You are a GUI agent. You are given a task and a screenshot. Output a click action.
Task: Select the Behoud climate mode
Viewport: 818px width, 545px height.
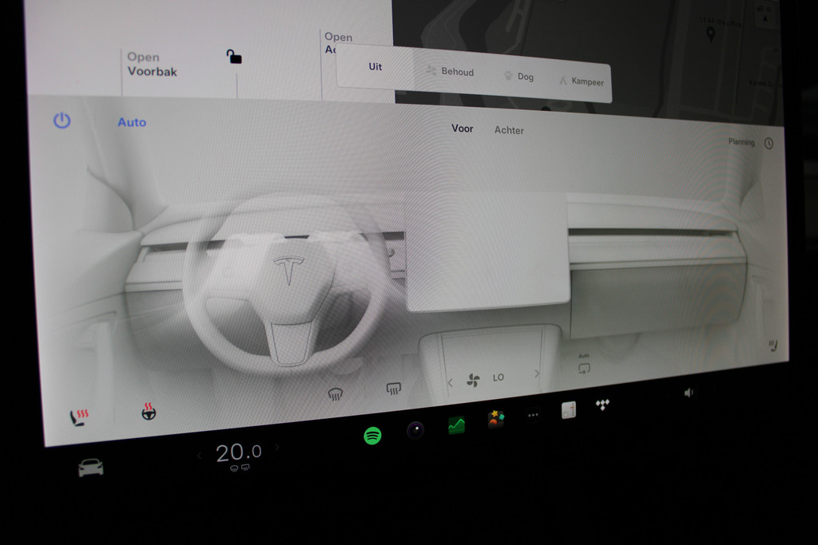451,71
